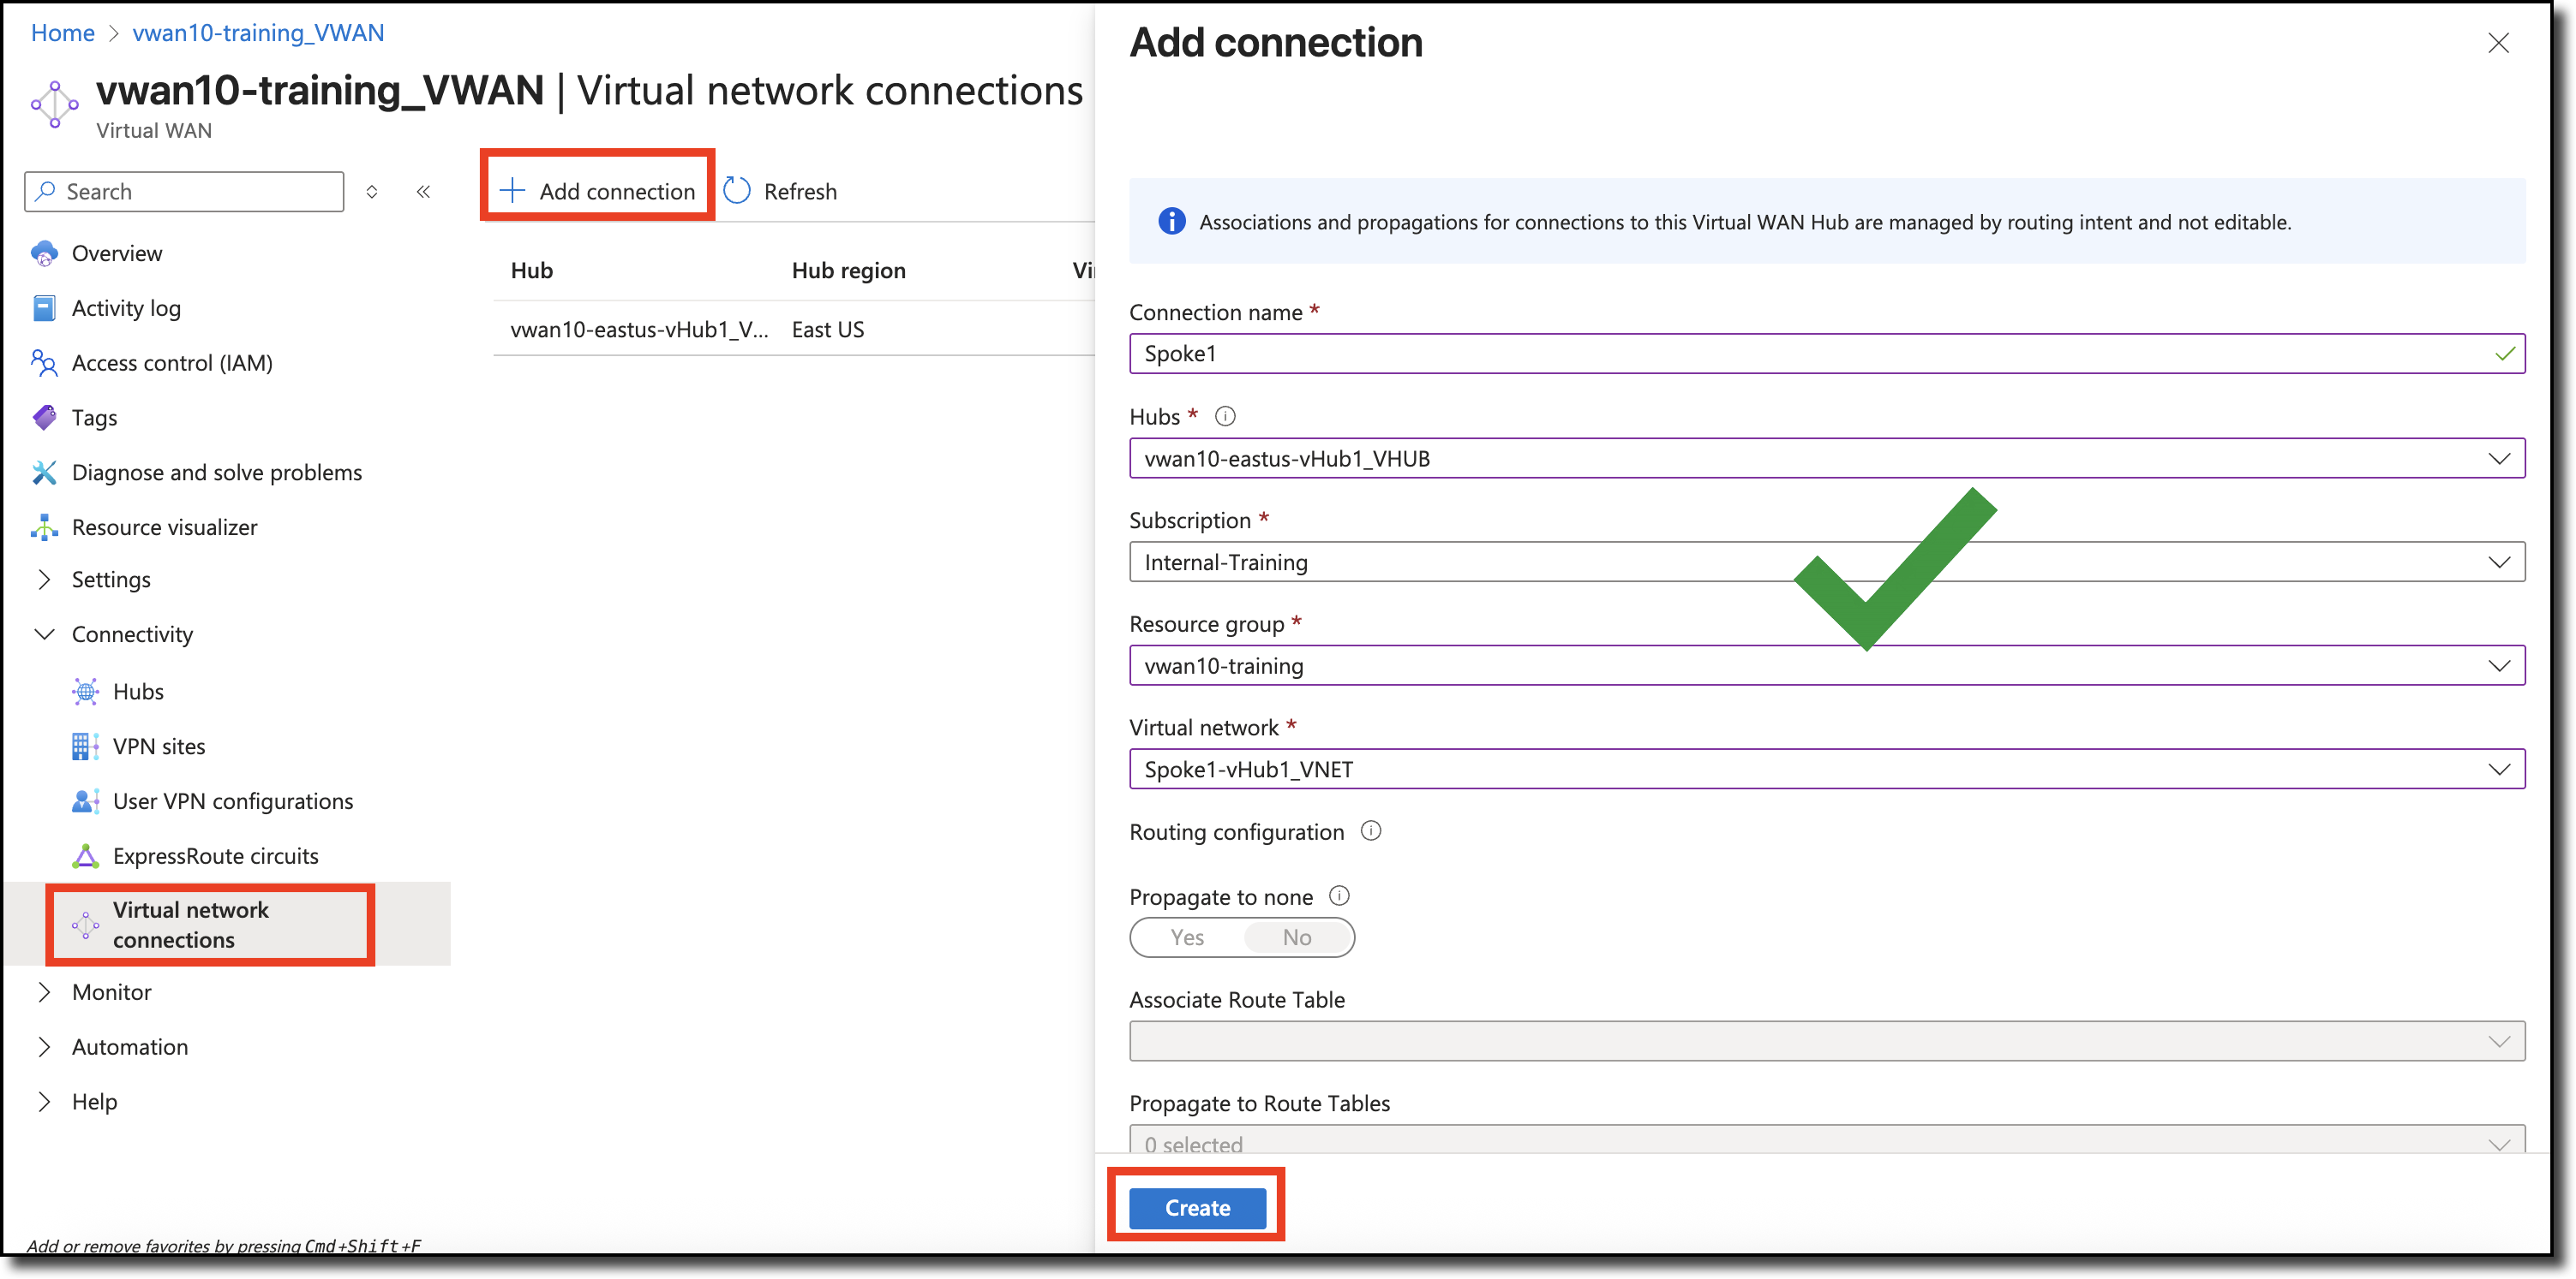Select Virtual network connections in the sidebar
This screenshot has height=1279, width=2576.
tap(190, 925)
